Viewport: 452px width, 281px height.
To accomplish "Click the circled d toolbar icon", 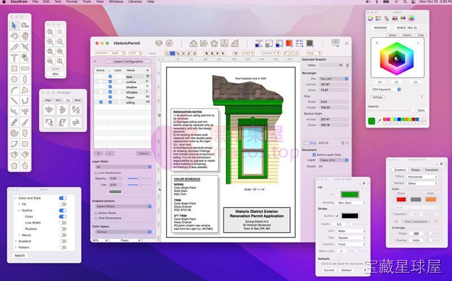I will pos(169,44).
